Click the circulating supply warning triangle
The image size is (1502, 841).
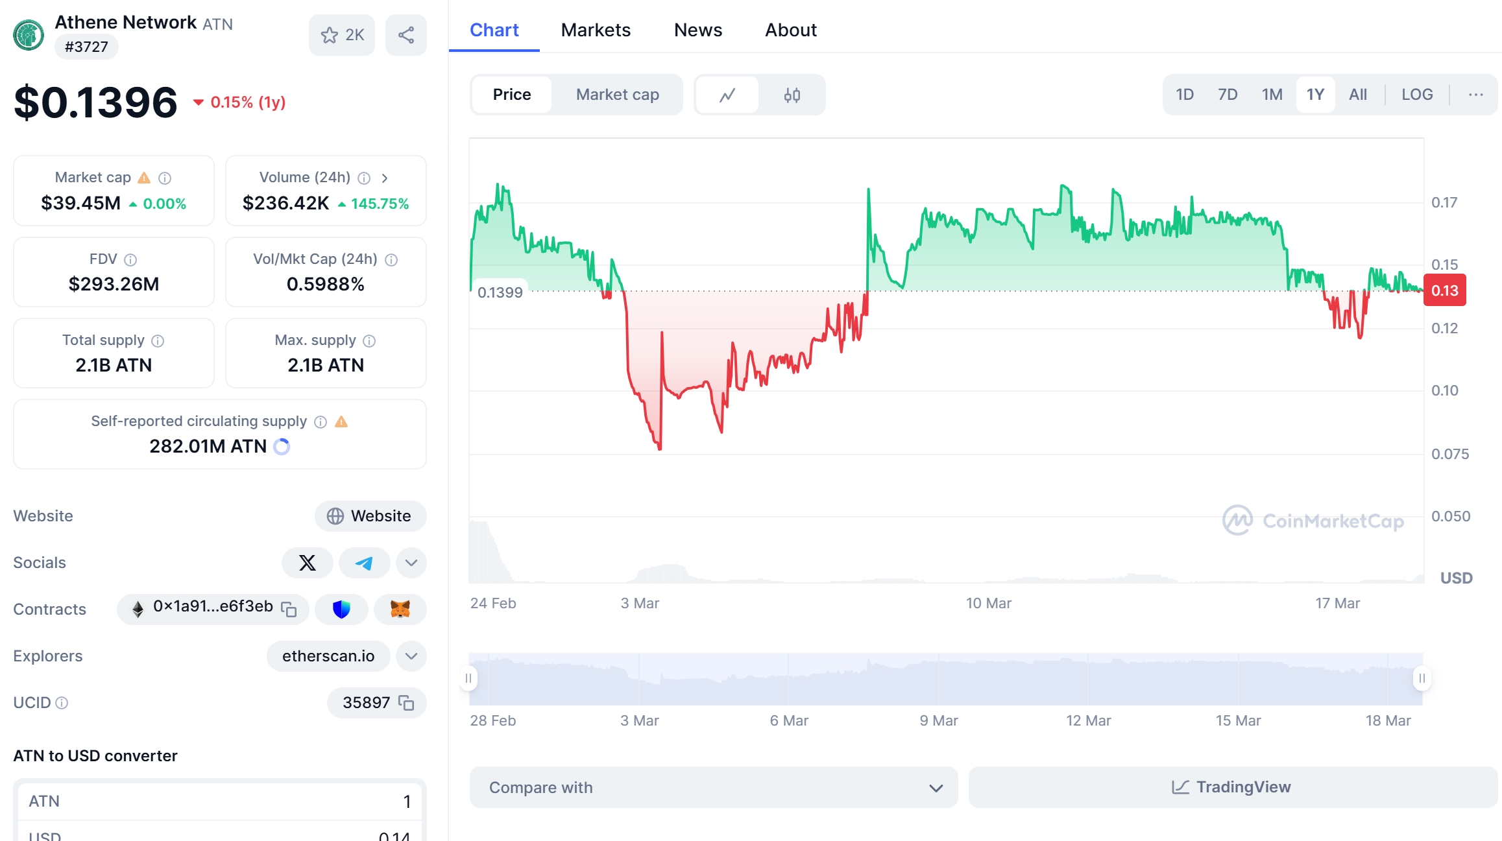[x=341, y=421]
